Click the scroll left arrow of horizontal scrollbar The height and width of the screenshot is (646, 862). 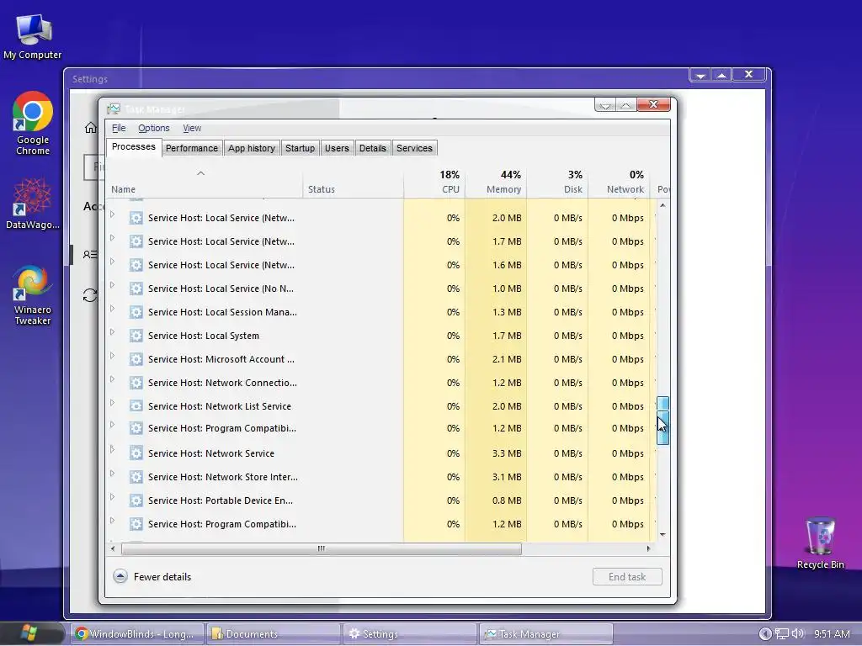coord(113,548)
